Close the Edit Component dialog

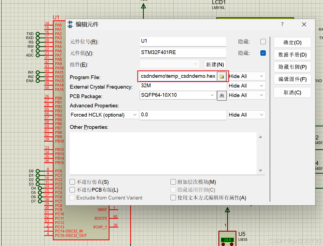pos(304,24)
